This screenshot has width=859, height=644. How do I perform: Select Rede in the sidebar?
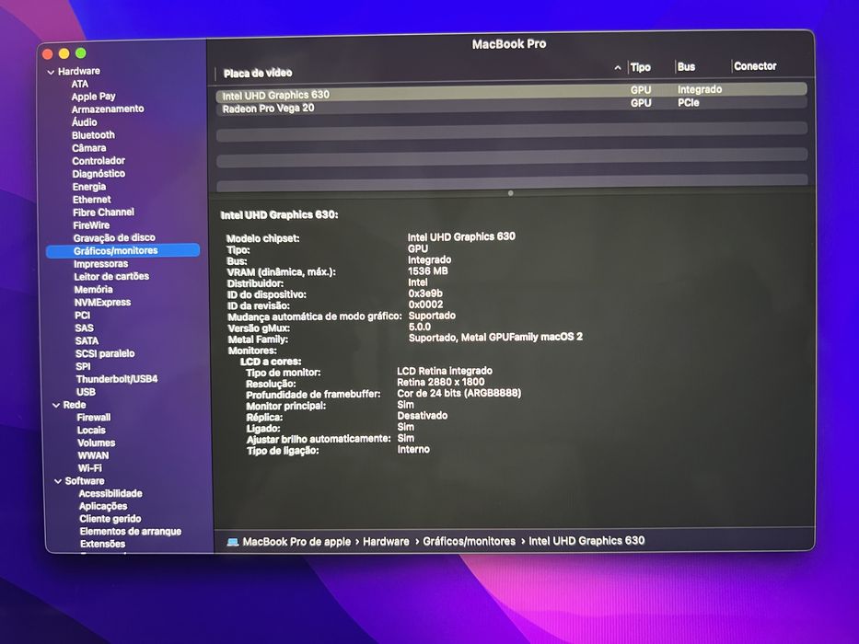74,405
